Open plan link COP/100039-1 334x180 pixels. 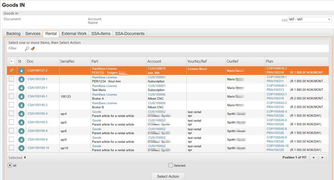click(277, 77)
